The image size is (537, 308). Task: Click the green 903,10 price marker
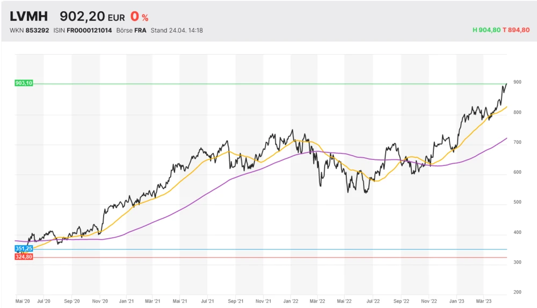coord(24,83)
